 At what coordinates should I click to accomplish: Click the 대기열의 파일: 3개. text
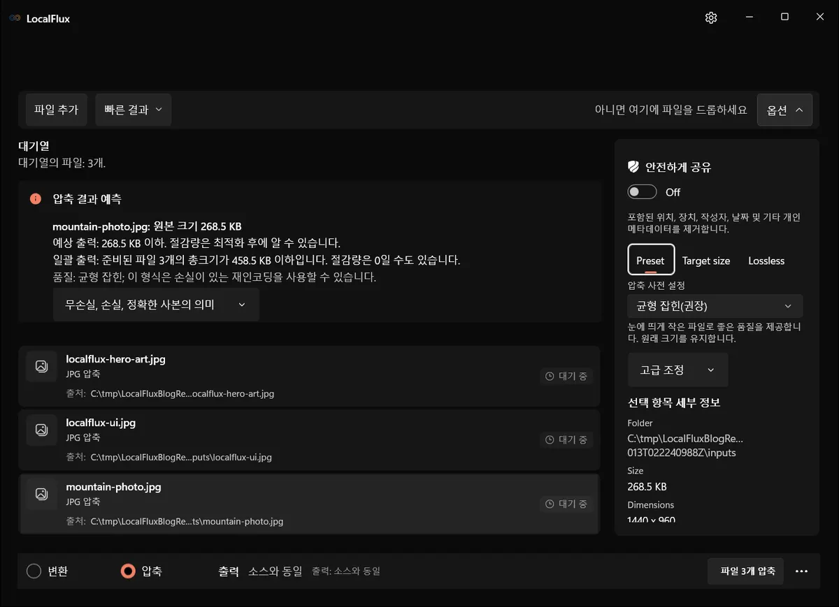pos(62,163)
